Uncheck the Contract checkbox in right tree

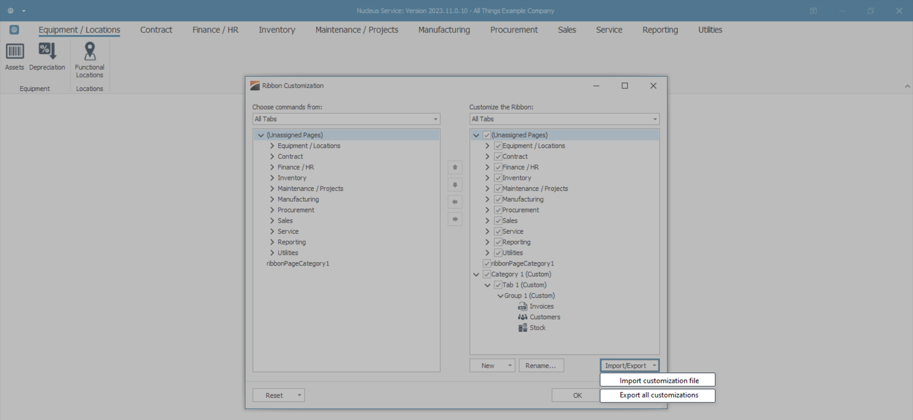[498, 156]
